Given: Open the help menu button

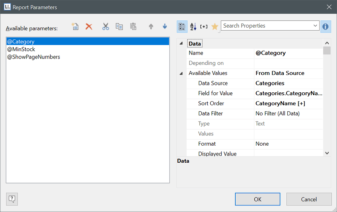Looking at the screenshot, I should pos(12,199).
